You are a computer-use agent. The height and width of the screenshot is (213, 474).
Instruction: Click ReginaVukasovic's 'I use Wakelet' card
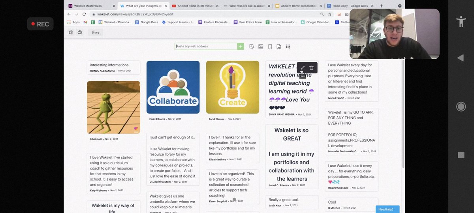pos(352,176)
